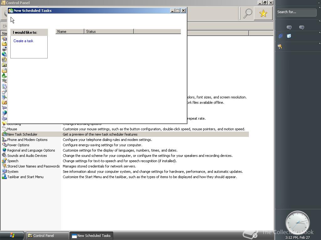Switch to New Scheduled Tasks taskbar button
Screen dimensions: 321x240
(x=92, y=236)
